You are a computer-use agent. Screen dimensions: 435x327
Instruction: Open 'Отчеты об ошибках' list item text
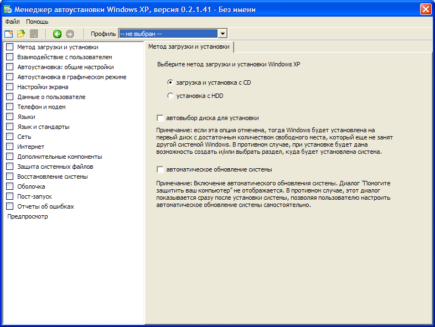(x=45, y=206)
